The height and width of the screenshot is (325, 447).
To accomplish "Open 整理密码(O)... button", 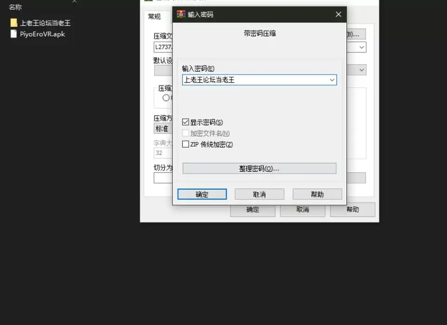I will coord(259,168).
